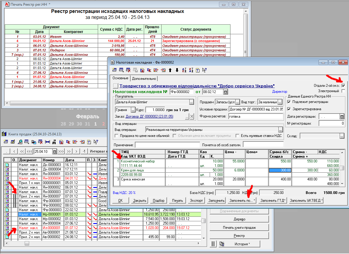Click the move row up arrow in invoice toolbar

click(x=170, y=70)
